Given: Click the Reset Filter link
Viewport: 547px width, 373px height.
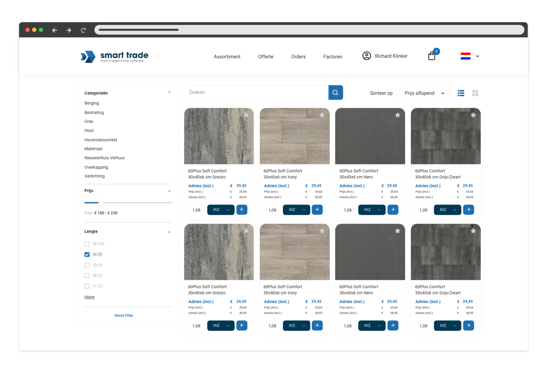Looking at the screenshot, I should pyautogui.click(x=124, y=315).
